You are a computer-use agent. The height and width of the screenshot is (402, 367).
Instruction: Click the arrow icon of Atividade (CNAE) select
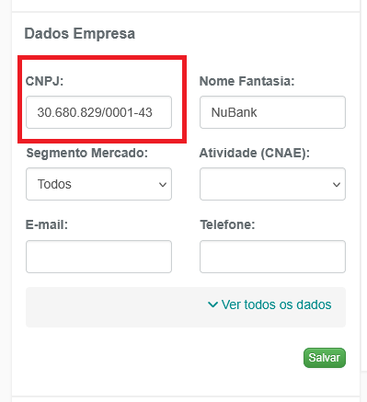click(x=337, y=185)
